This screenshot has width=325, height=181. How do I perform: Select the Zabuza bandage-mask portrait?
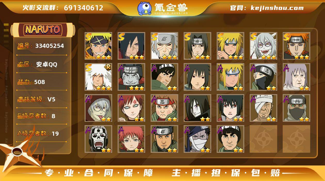pos(197,139)
